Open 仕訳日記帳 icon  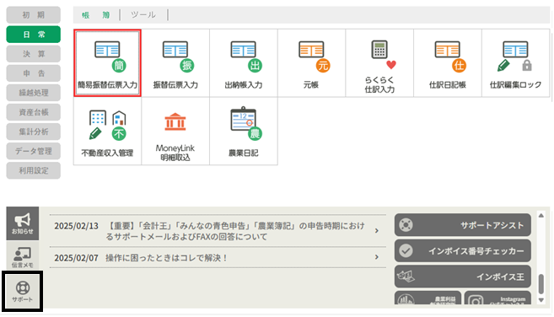click(x=448, y=63)
